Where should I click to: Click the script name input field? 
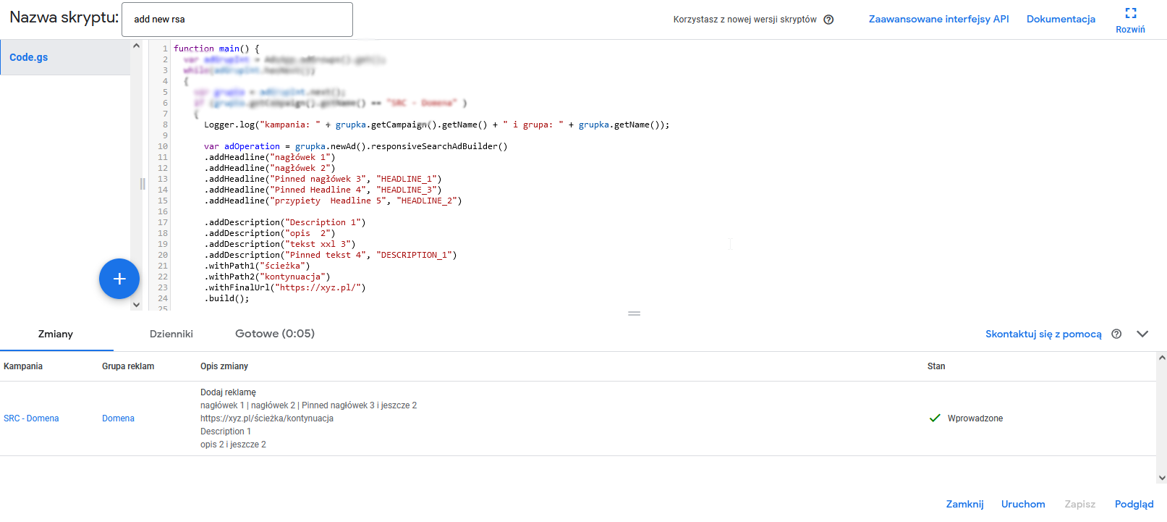(x=237, y=20)
